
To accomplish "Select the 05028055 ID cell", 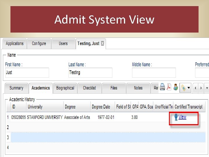I will [x=18, y=117].
